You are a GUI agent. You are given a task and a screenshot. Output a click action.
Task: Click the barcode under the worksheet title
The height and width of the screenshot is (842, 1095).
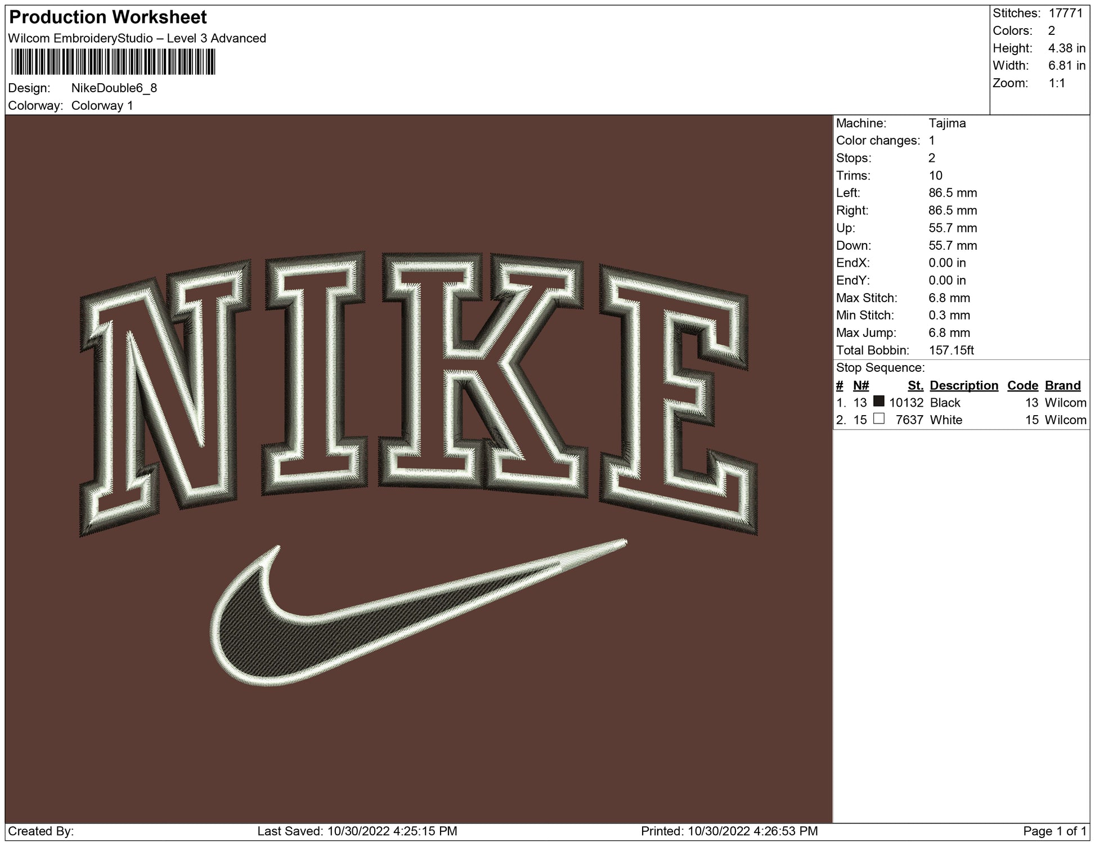pos(113,62)
